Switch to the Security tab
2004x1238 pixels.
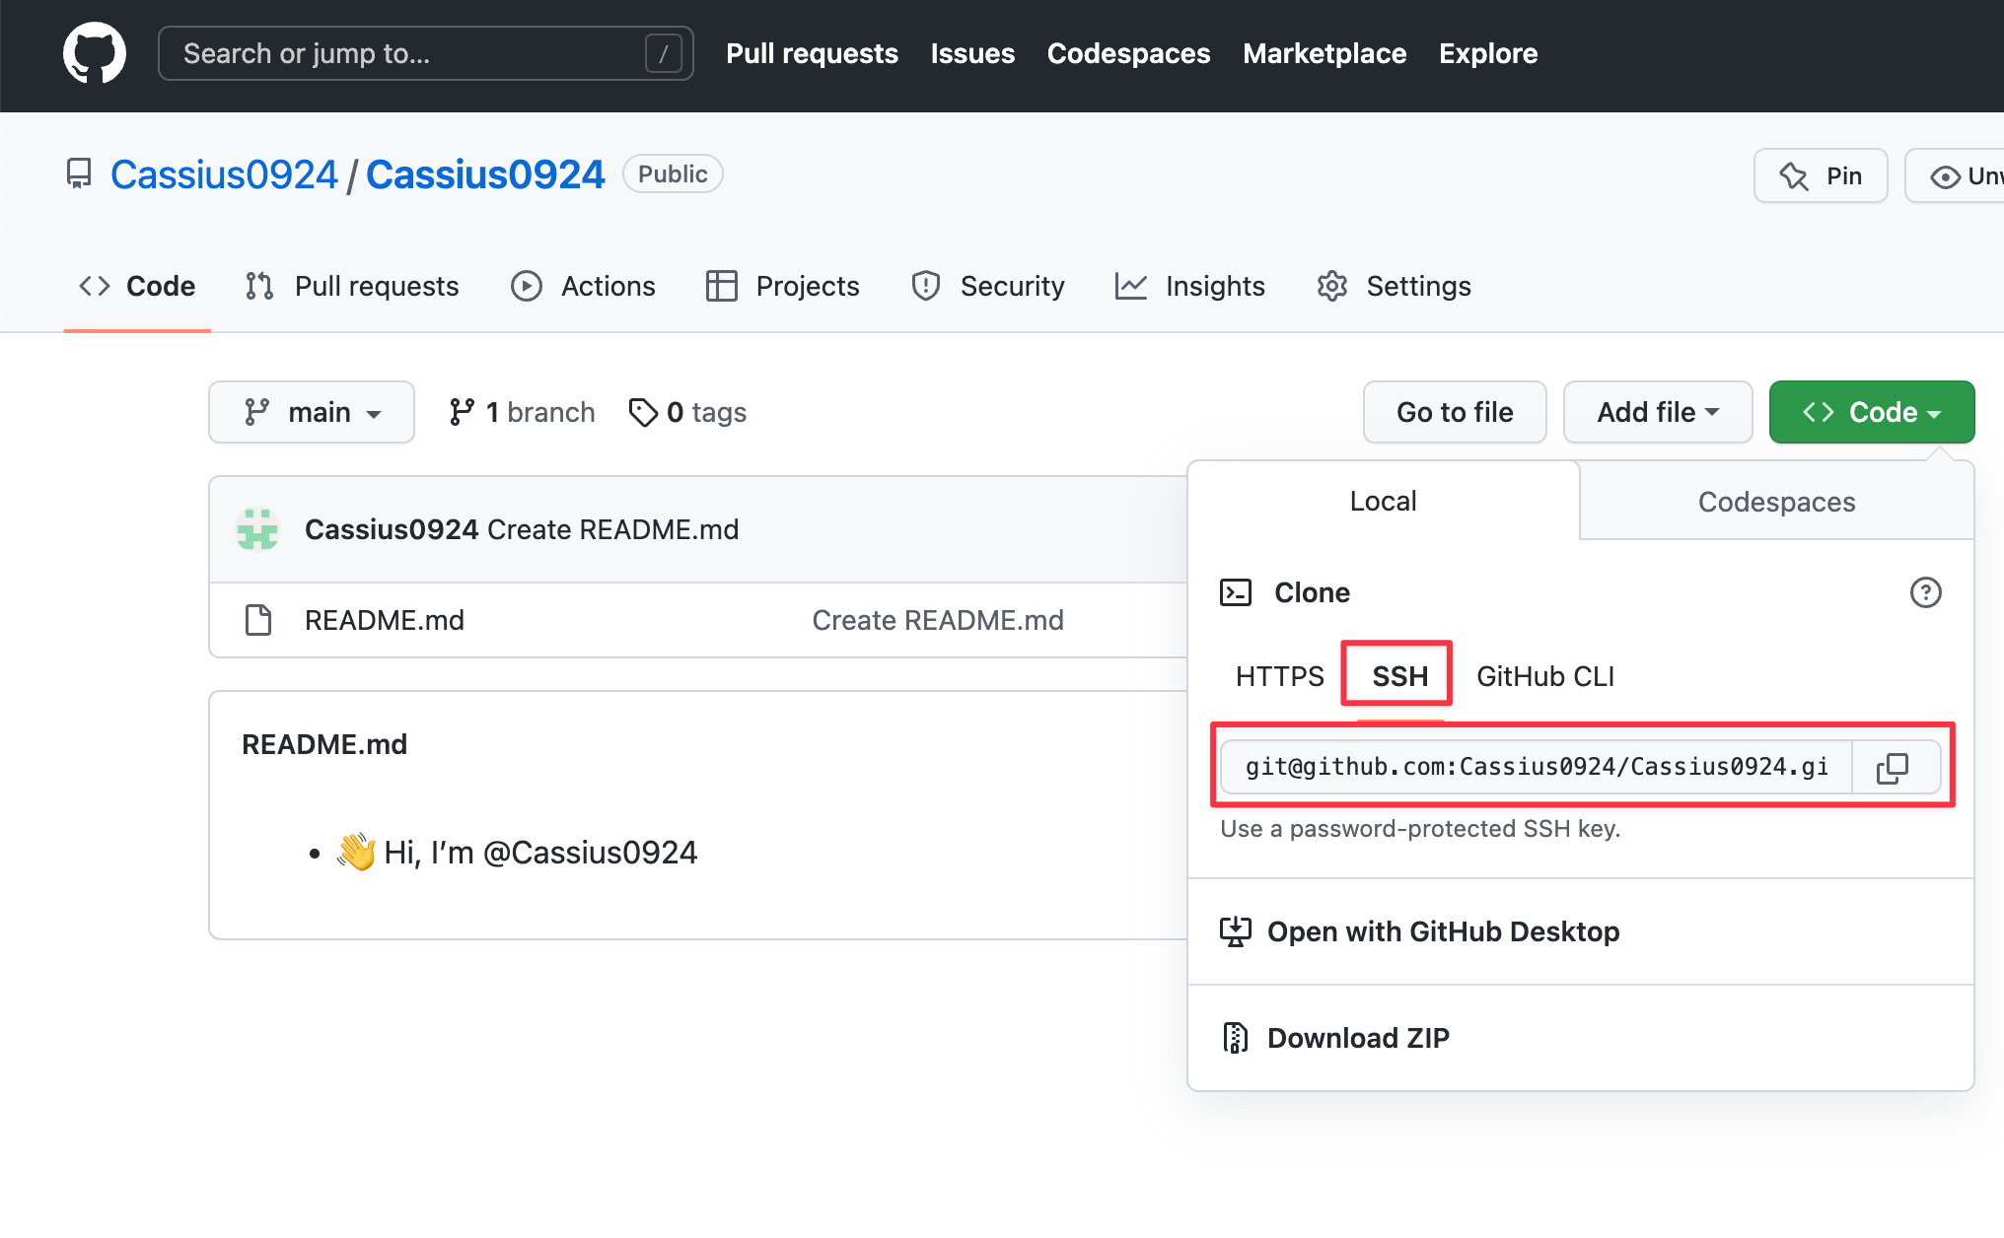coord(988,286)
